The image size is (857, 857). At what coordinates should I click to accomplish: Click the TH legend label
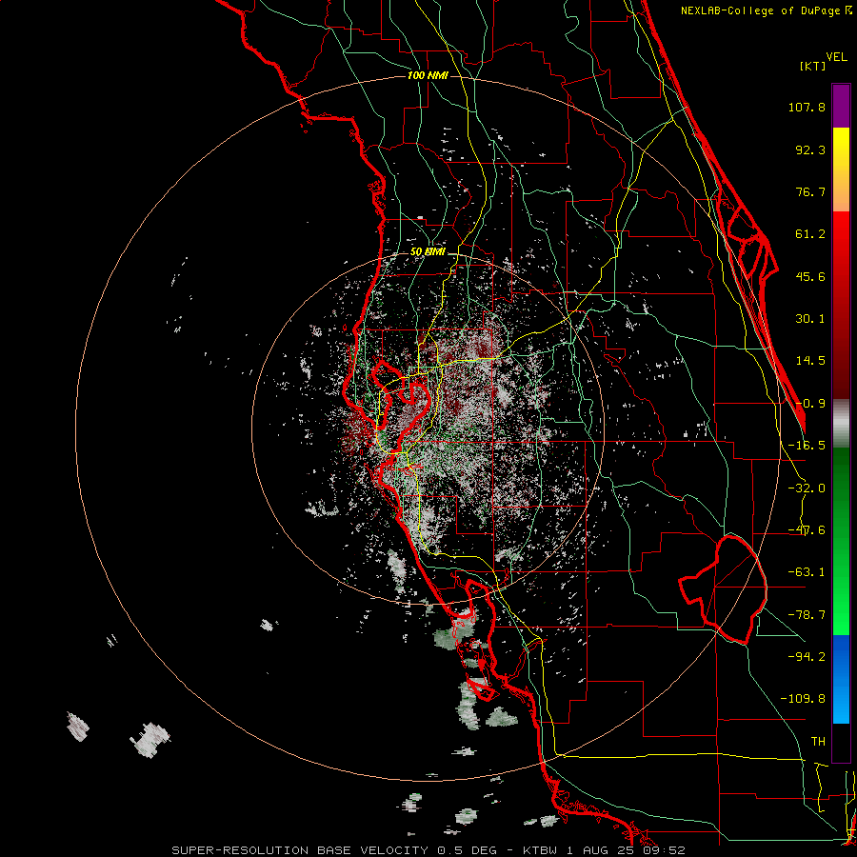[x=818, y=741]
